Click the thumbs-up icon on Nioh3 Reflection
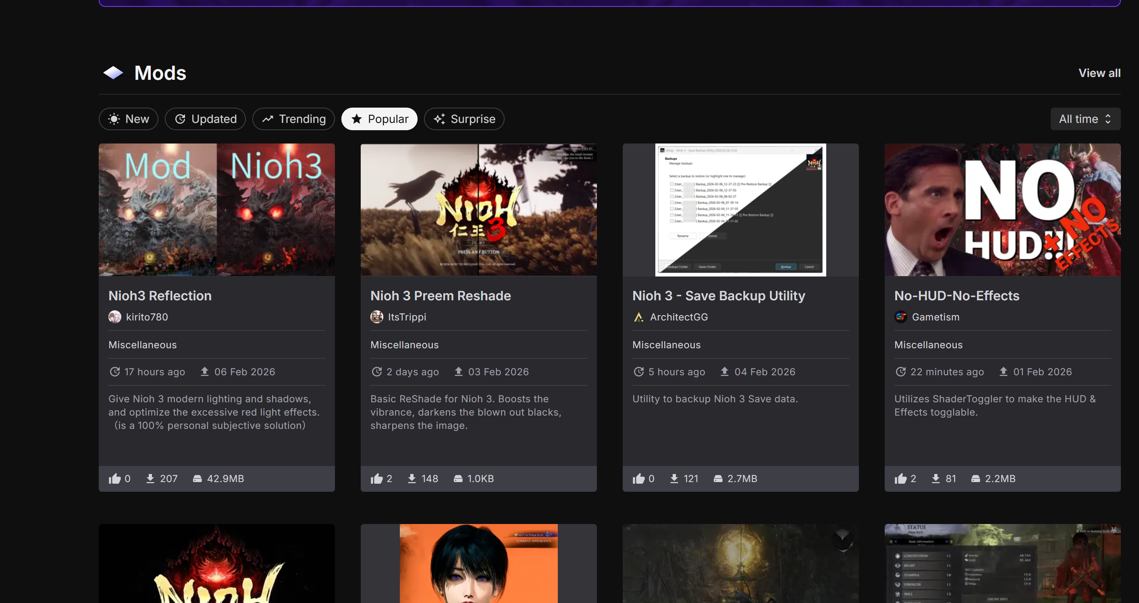This screenshot has width=1139, height=603. pos(114,479)
